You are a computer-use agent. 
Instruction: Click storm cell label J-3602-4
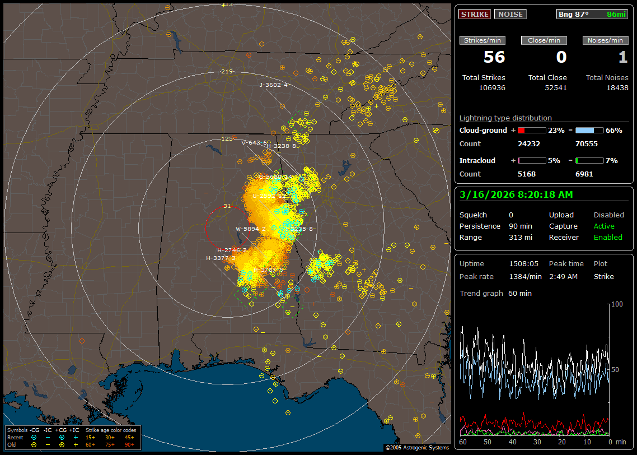tap(274, 85)
